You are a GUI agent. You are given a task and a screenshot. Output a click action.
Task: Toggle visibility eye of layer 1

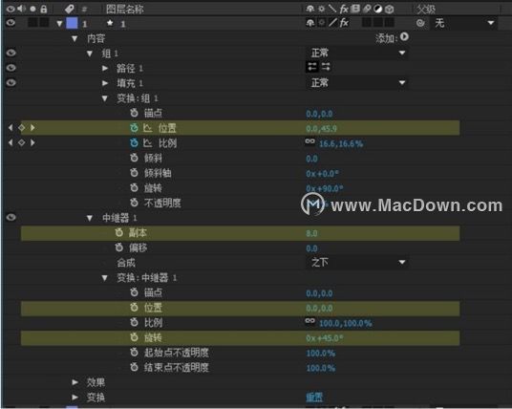(x=11, y=23)
